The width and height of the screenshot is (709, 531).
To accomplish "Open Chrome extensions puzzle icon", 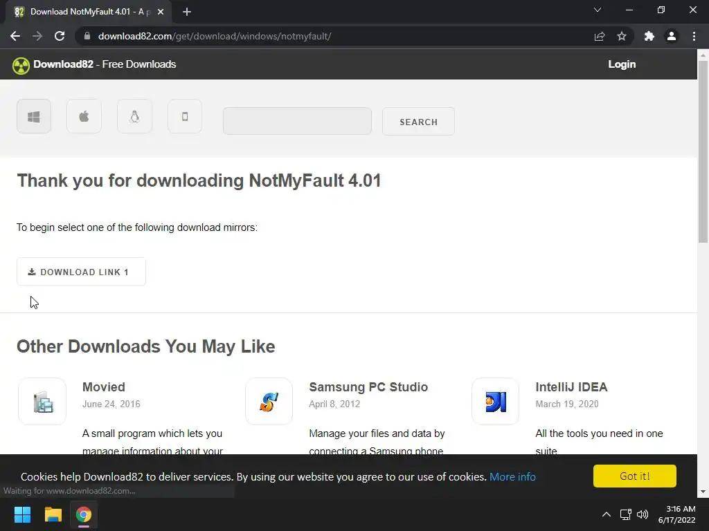I will click(x=649, y=36).
